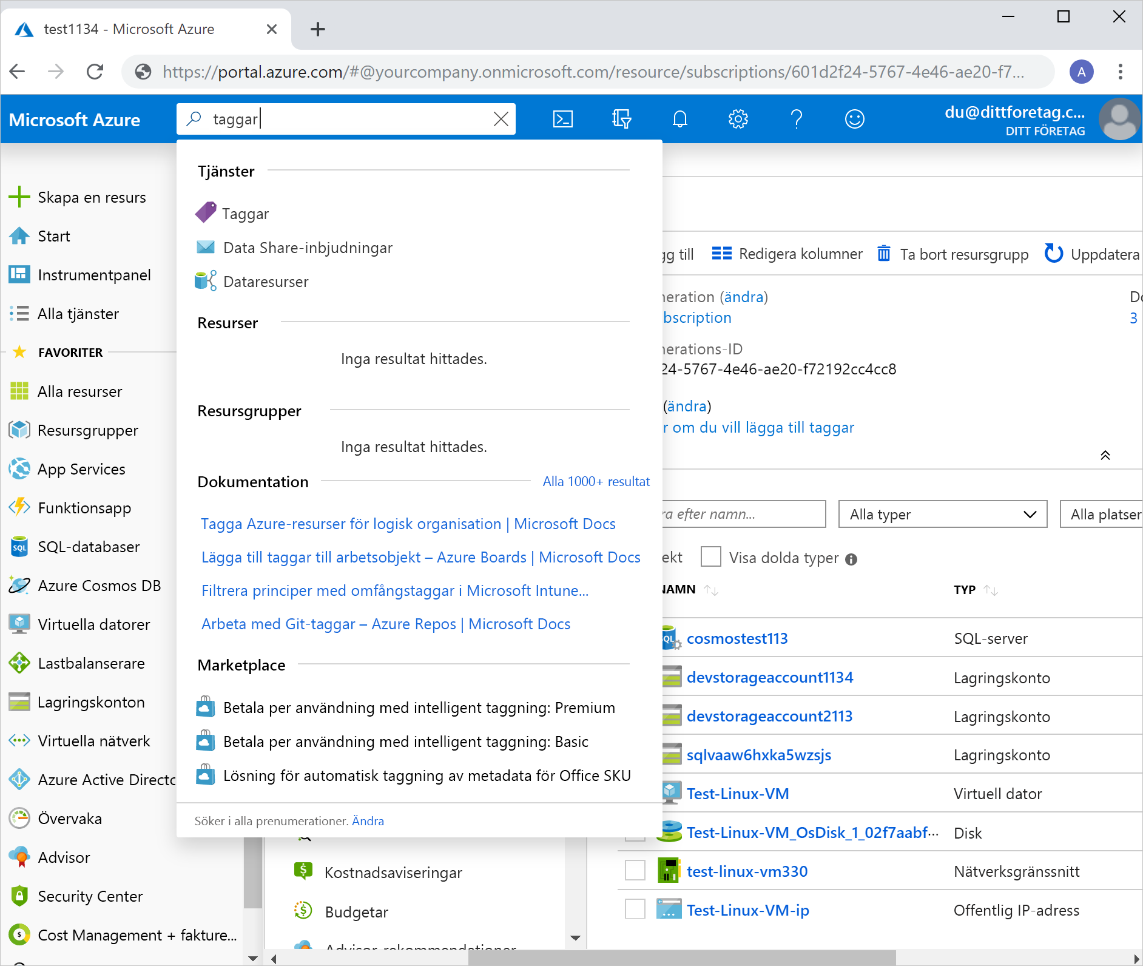This screenshot has height=966, width=1143.
Task: Click Redigera kolumner button
Action: pos(787,254)
